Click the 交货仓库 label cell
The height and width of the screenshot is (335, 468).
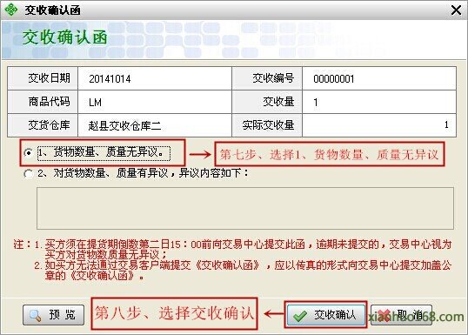[43, 125]
